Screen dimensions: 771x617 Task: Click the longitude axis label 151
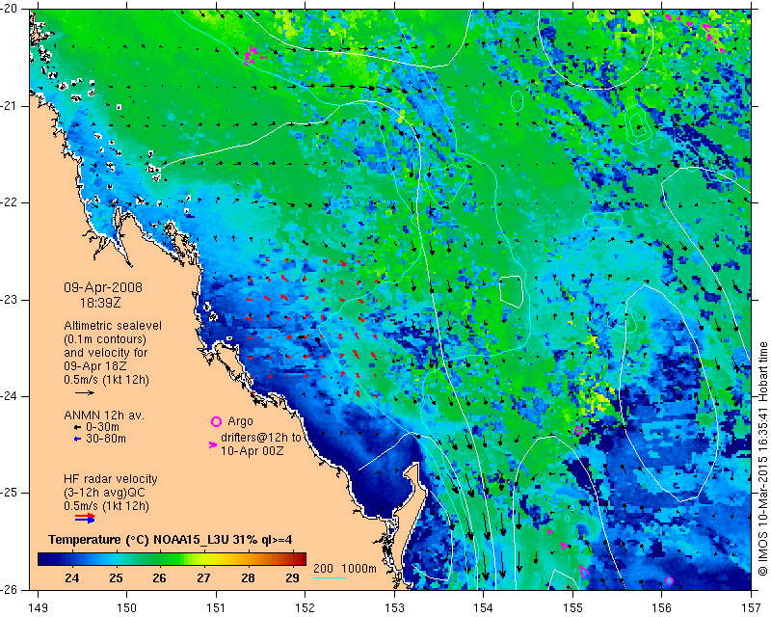tap(216, 607)
